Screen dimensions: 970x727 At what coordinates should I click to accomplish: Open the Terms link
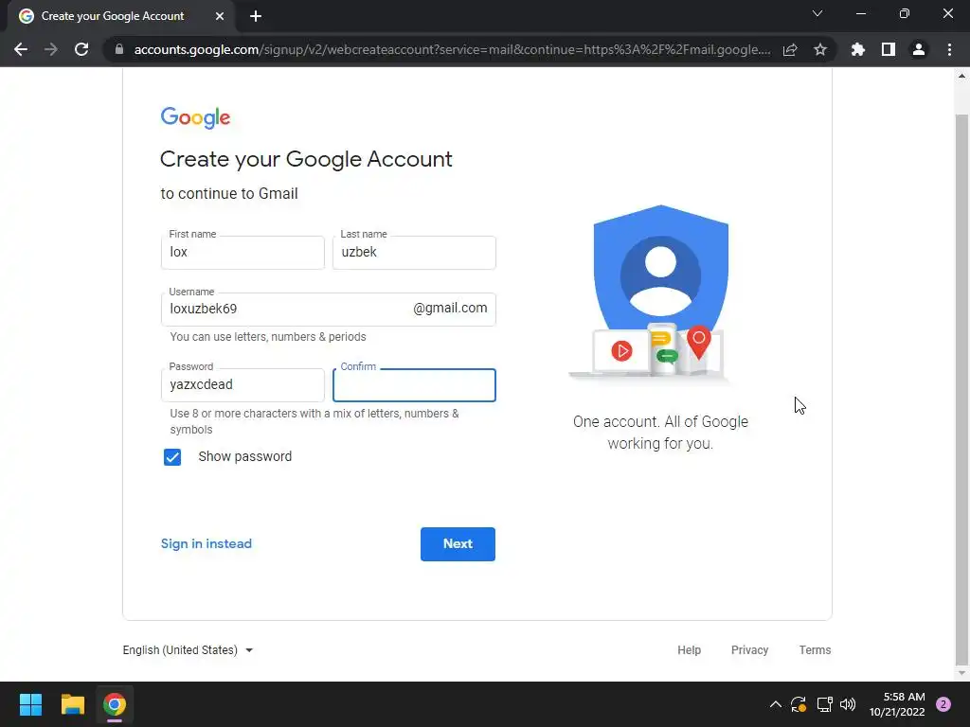click(815, 649)
